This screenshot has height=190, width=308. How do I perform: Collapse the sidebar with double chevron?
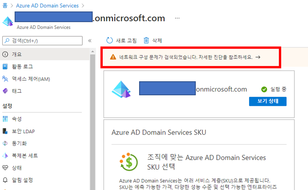pos(90,41)
